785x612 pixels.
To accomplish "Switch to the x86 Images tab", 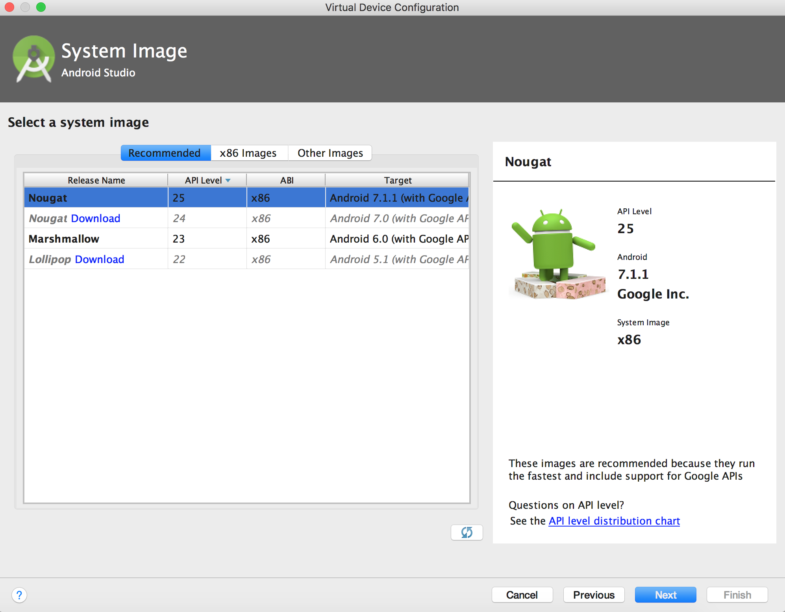I will tap(249, 153).
